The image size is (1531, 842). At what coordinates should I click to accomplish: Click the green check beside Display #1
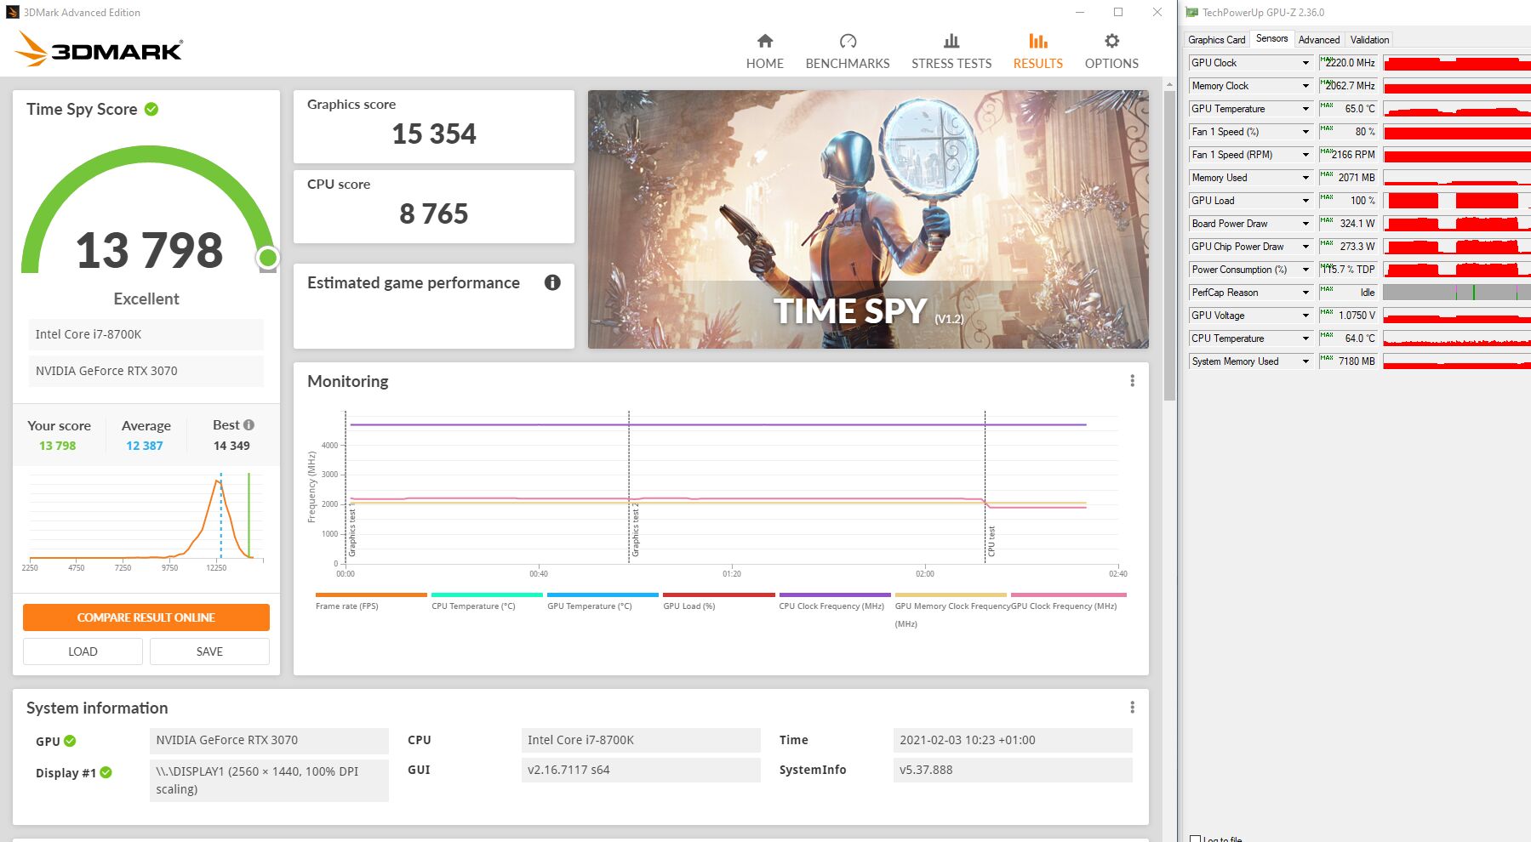pos(106,772)
